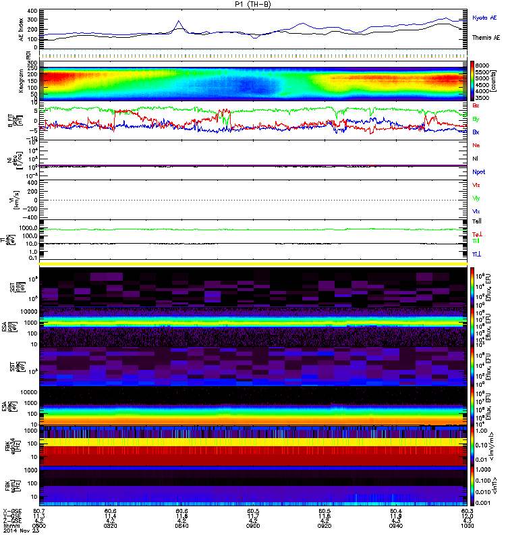The height and width of the screenshot is (540, 506).
Task: Click the X-GSE row label
Action: 12,511
